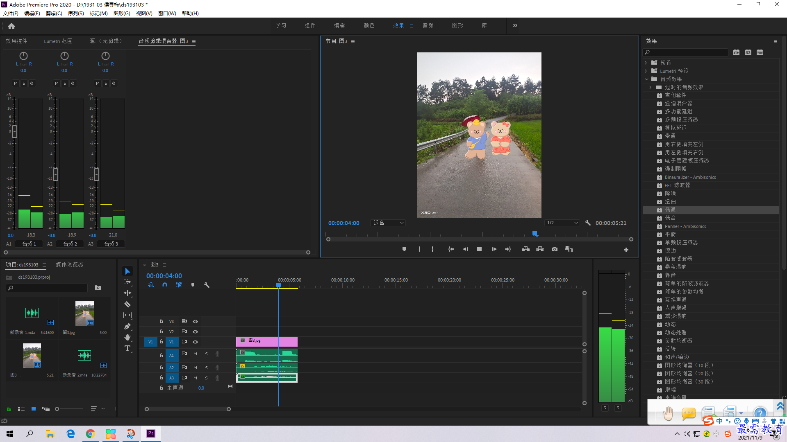Open the 文件(F) menu

click(11, 13)
